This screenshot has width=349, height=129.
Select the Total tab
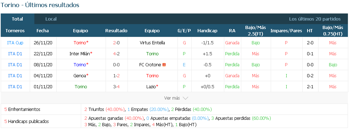17,19
